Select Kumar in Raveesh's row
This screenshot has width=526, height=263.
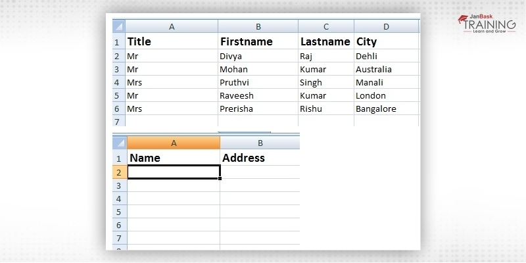(x=326, y=95)
